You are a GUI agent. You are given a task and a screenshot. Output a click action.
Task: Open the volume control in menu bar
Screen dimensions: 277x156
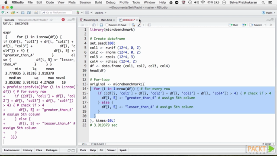click(x=196, y=3)
